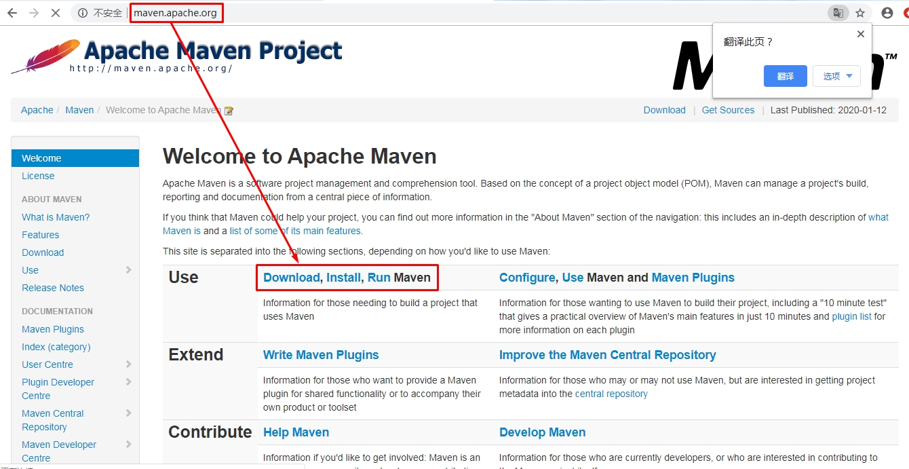The height and width of the screenshot is (469, 909).
Task: Open Release Notes in sidebar
Action: pyautogui.click(x=53, y=288)
